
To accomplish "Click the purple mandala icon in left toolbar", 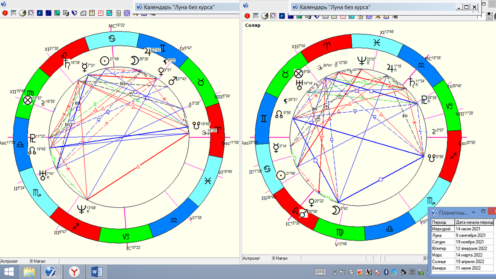I will tap(127, 13).
